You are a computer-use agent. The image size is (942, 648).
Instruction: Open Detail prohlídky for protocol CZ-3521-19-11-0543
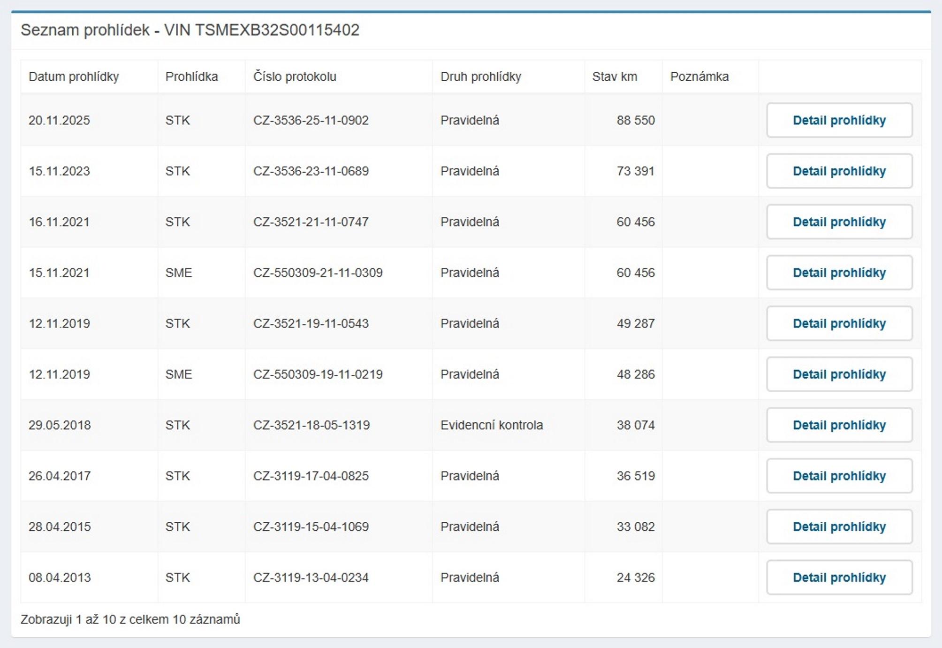tap(839, 323)
